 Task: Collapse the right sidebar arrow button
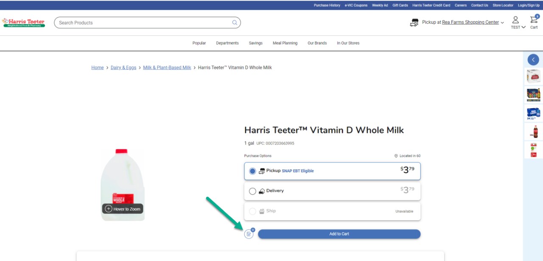point(533,60)
